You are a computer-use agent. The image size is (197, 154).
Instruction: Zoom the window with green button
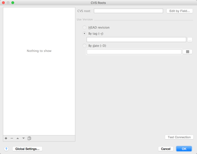coord(13,3)
